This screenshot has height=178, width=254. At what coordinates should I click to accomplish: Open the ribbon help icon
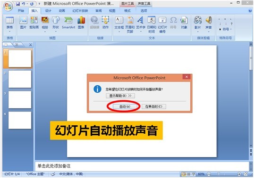(x=250, y=11)
